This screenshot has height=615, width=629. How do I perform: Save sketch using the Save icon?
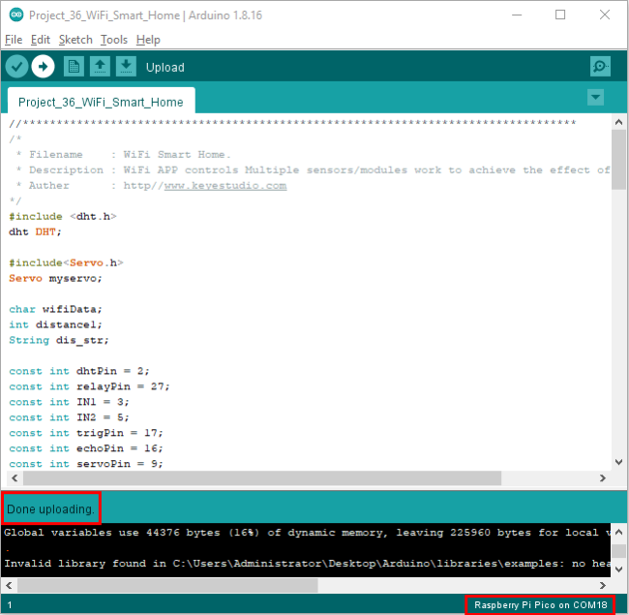[x=126, y=66]
